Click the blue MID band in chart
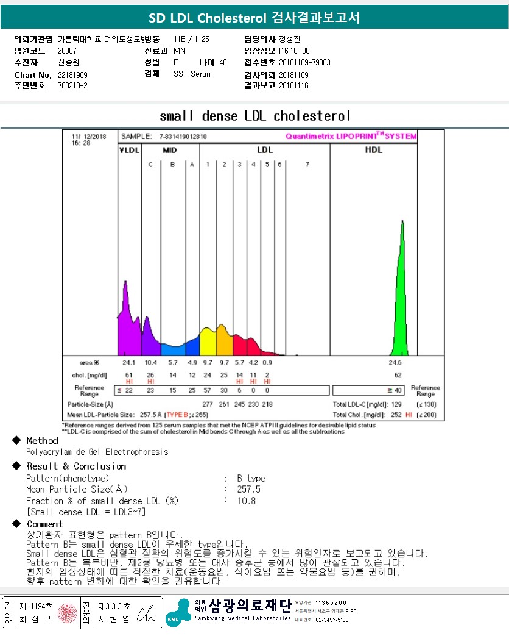The height and width of the screenshot is (636, 509). coord(174,350)
